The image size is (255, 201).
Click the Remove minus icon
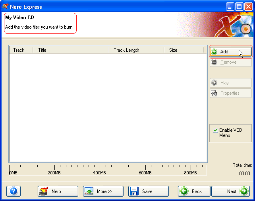214,62
